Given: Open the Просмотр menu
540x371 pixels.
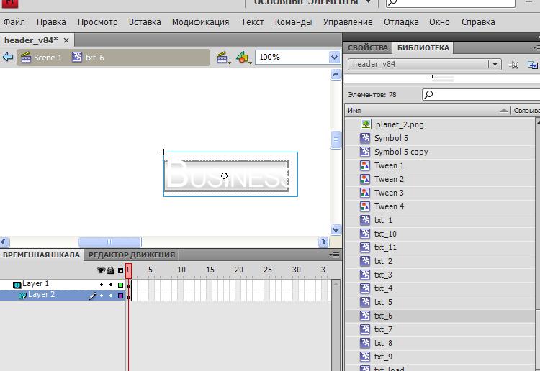Looking at the screenshot, I should coord(97,22).
